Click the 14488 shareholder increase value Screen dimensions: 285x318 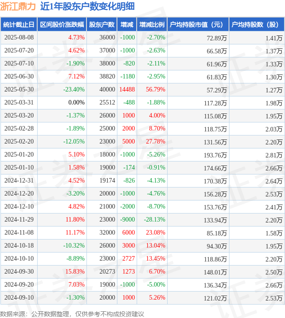[x=127, y=89]
